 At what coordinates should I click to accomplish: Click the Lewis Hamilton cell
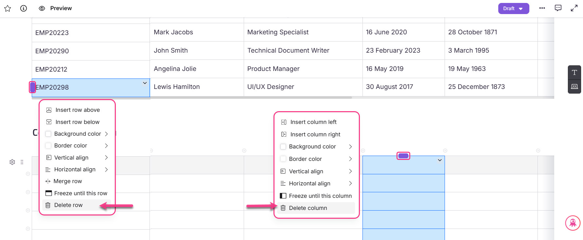pos(197,87)
